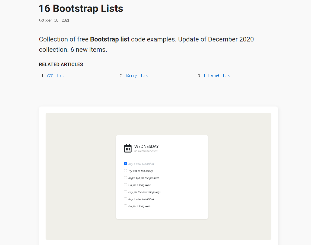
Task: Click the RELATED ARTICLES heading
Action: point(61,65)
